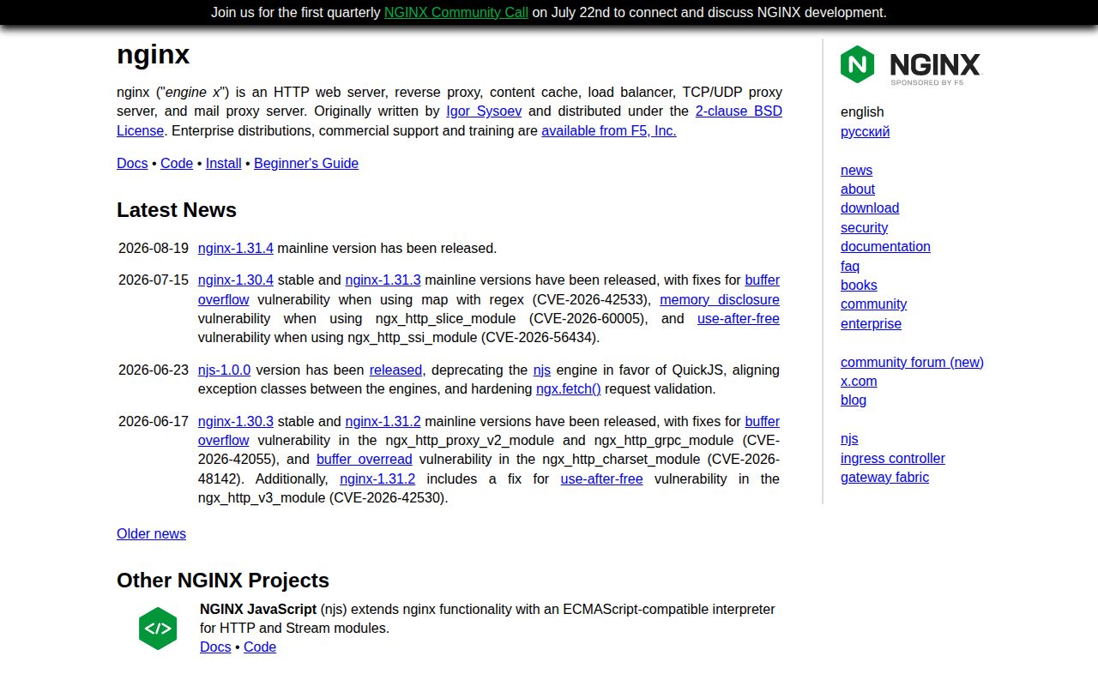Open the Beginner's Guide link

pyautogui.click(x=306, y=164)
